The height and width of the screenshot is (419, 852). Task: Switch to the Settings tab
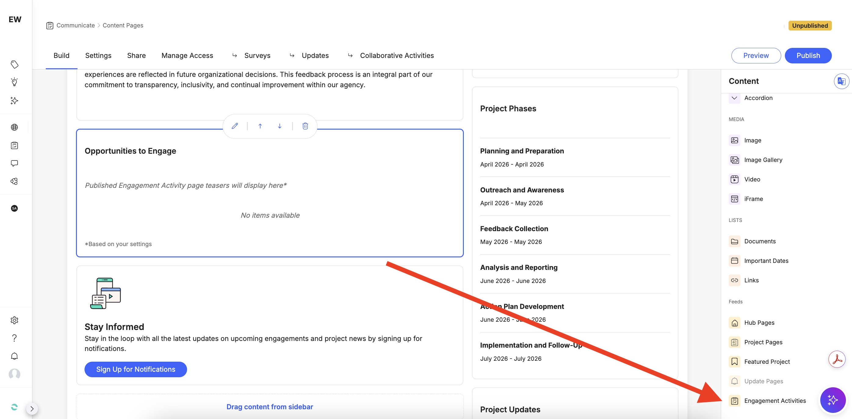coord(98,55)
